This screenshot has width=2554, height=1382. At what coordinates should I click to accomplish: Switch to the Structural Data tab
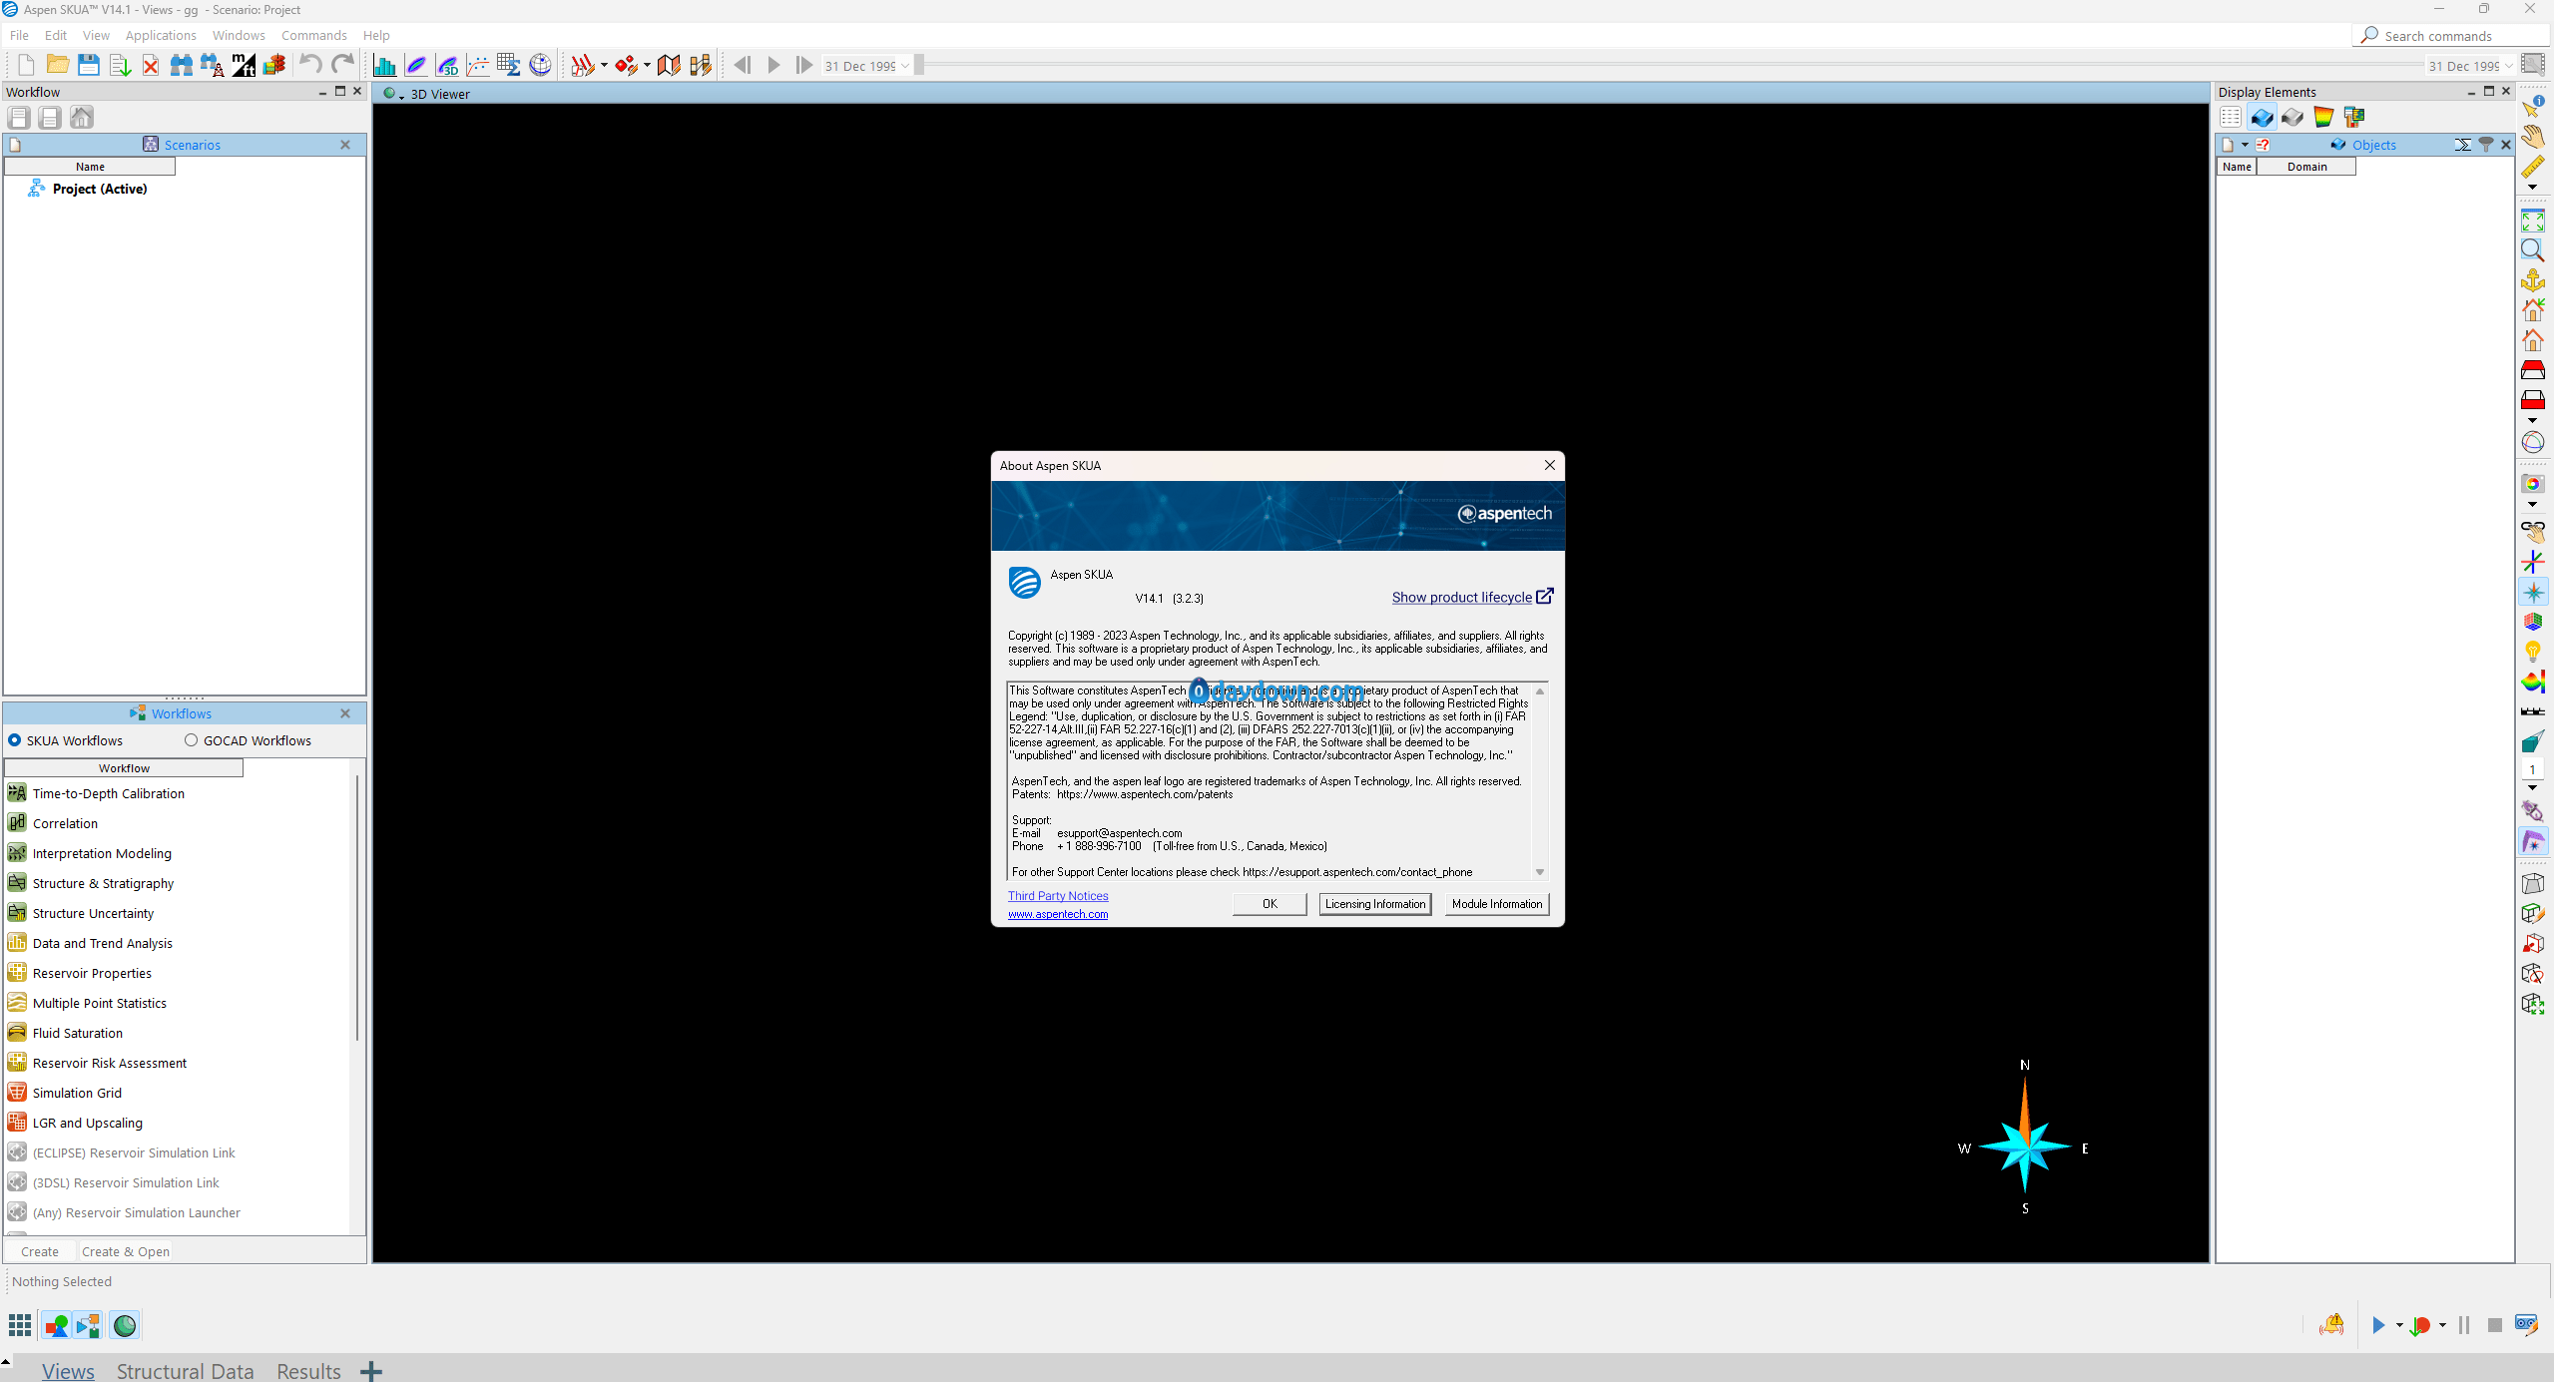186,1371
